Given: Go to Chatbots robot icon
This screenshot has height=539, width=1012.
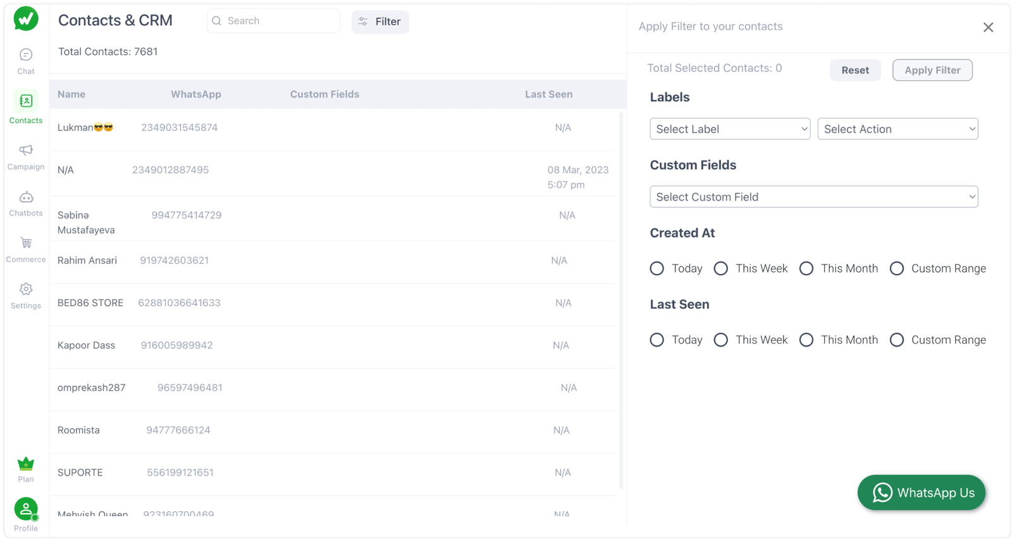Looking at the screenshot, I should [x=26, y=197].
